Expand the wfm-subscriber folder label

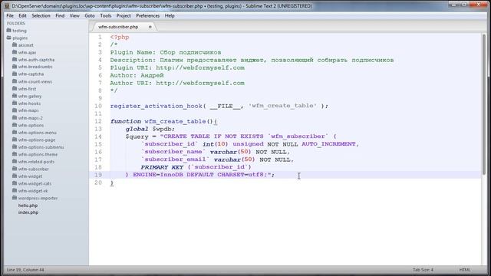point(34,169)
